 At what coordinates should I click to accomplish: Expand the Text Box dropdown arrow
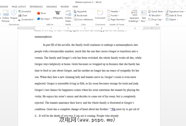click(x=146, y=21)
